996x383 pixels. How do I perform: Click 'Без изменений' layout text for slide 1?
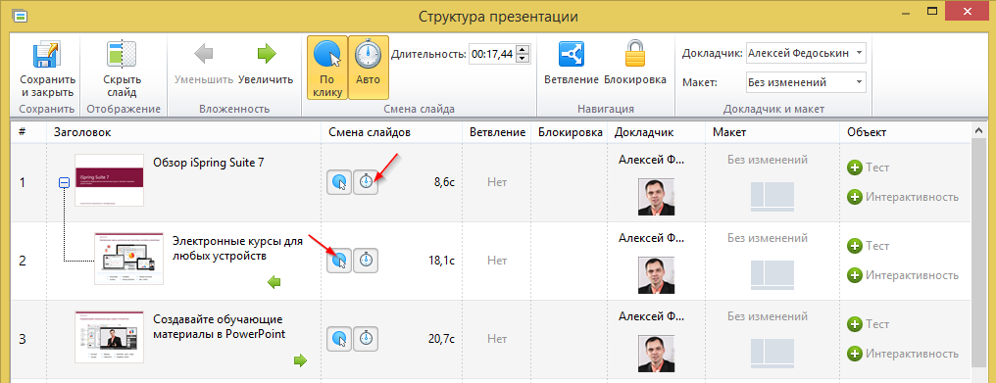click(768, 160)
